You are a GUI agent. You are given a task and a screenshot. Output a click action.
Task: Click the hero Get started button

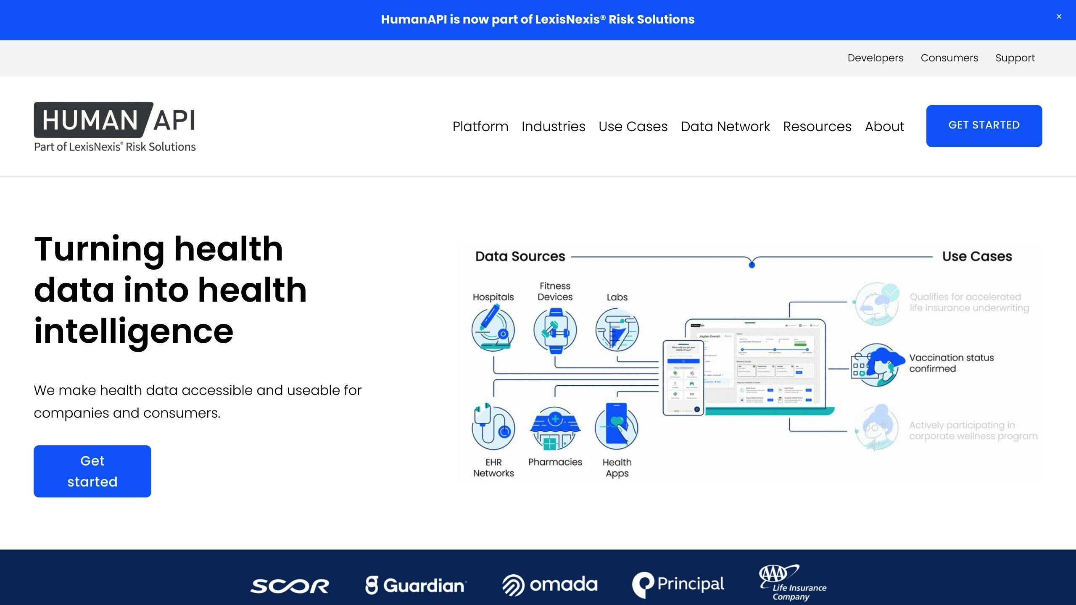[x=92, y=471]
